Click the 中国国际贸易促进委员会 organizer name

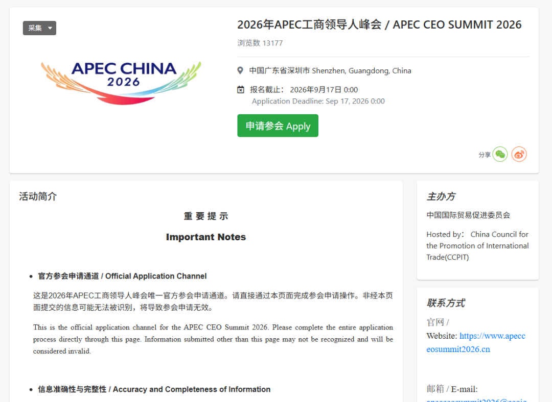pyautogui.click(x=468, y=215)
